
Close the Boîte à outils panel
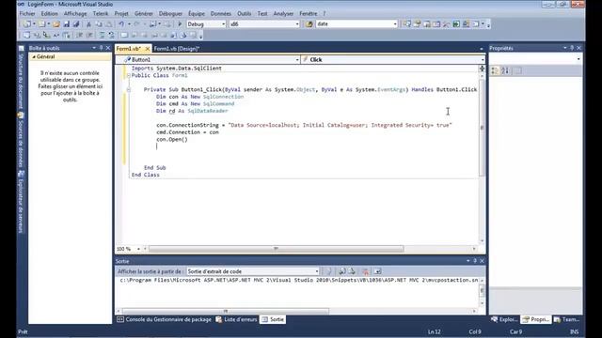coord(108,48)
